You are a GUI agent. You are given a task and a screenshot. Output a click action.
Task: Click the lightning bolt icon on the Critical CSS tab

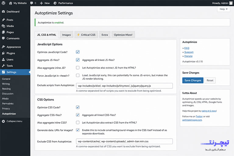point(78,35)
